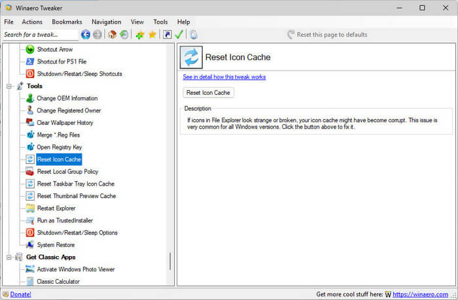Click Reset this page to defaults
Viewport: 458px width, 300px height.
click(327, 35)
